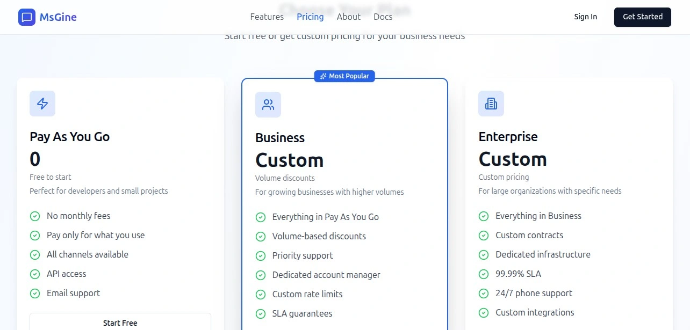The image size is (690, 330).
Task: Open the Features nav item
Action: pyautogui.click(x=267, y=17)
